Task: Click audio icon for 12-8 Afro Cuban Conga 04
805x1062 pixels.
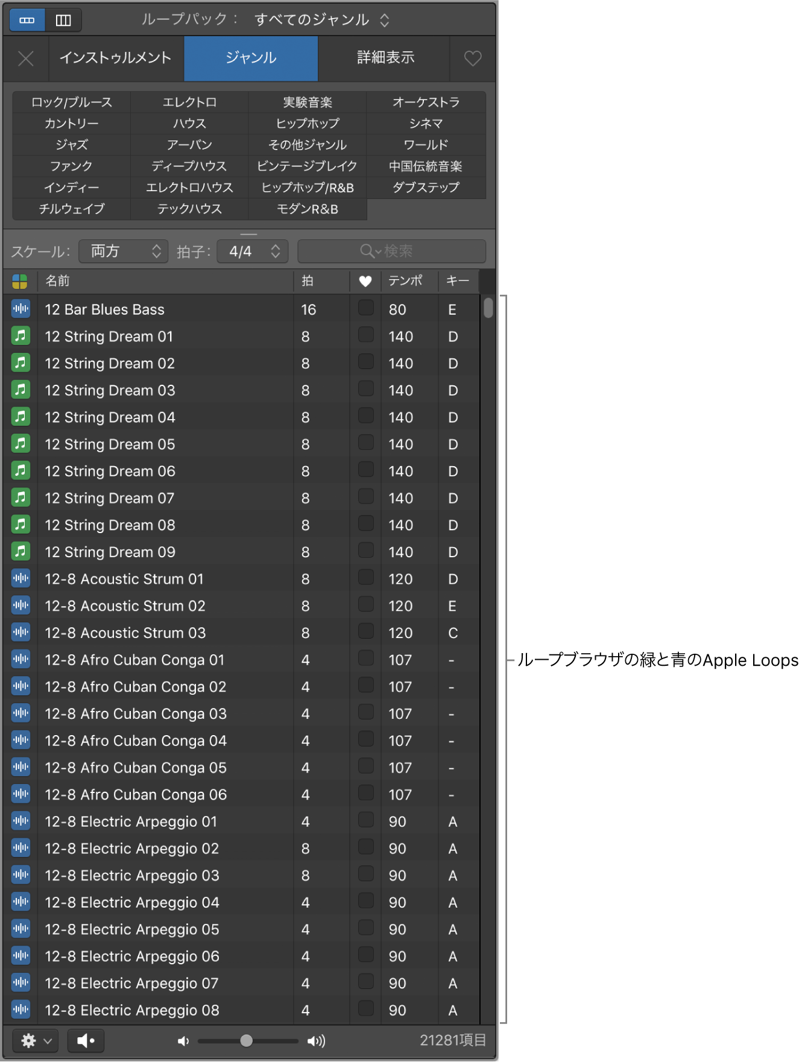Action: coord(21,740)
